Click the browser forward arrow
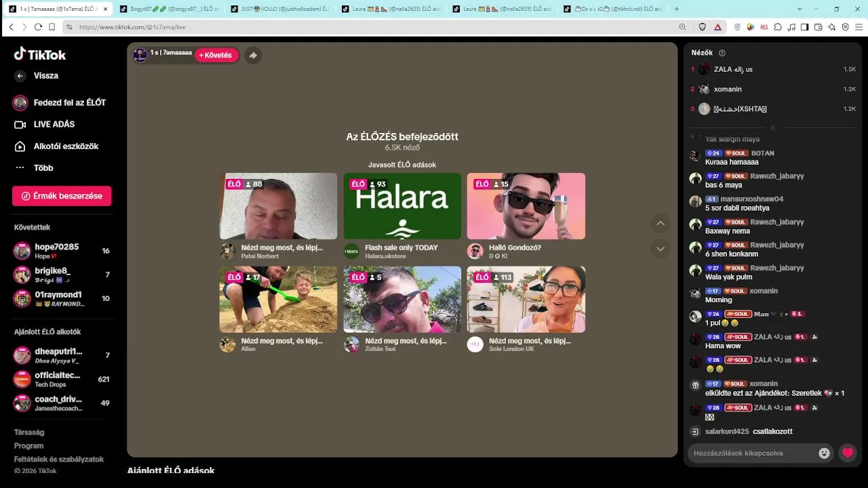 (24, 27)
